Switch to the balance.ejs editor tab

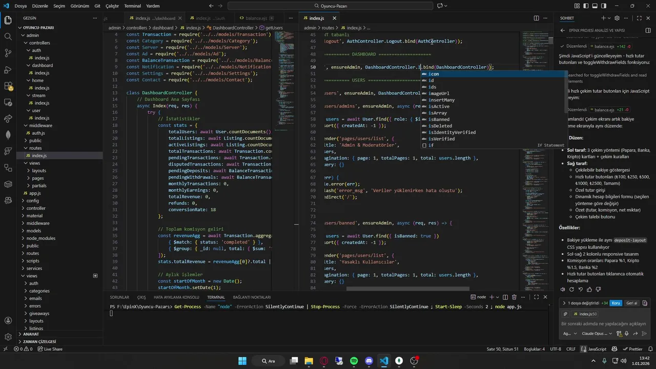[256, 18]
